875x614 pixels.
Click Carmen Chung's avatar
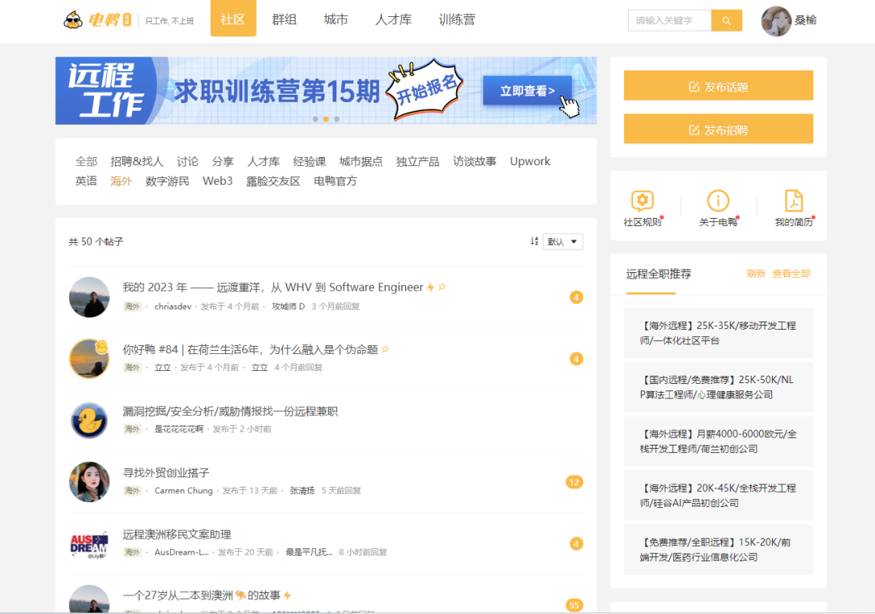89,482
